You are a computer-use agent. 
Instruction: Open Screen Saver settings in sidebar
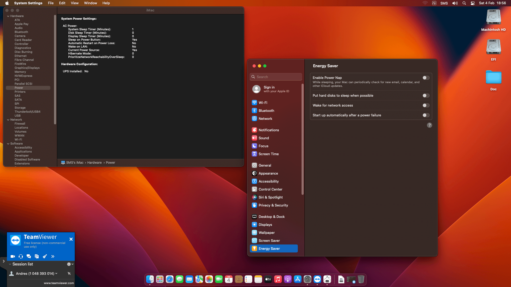pyautogui.click(x=269, y=240)
